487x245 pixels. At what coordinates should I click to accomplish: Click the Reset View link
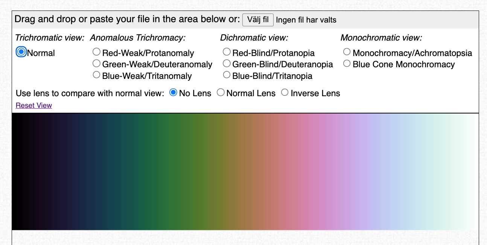[34, 106]
